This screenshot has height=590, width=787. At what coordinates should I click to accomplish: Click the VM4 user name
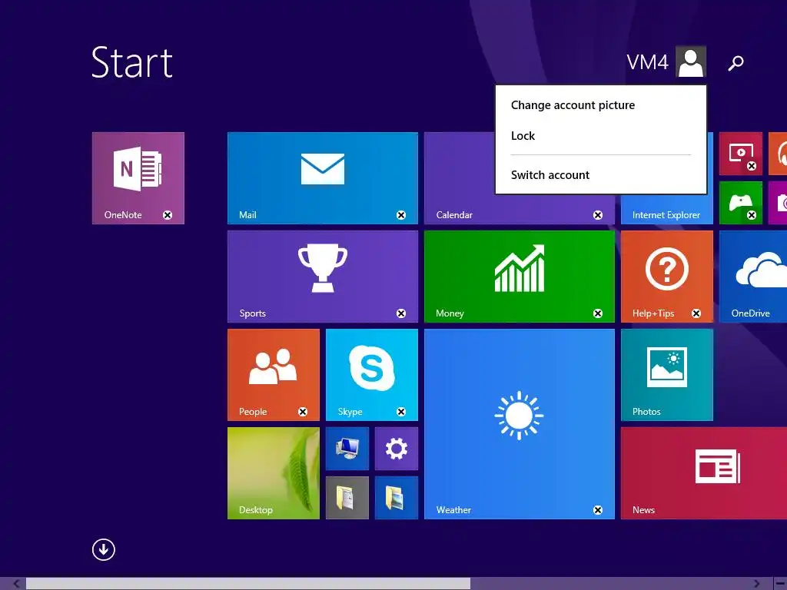click(x=647, y=62)
